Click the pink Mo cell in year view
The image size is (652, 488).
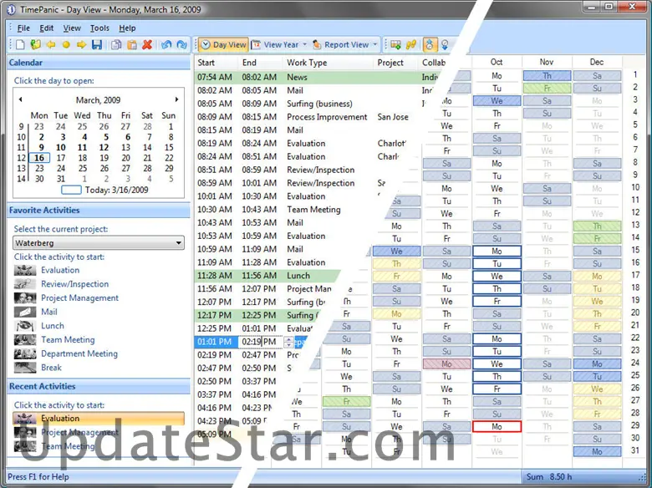click(446, 363)
